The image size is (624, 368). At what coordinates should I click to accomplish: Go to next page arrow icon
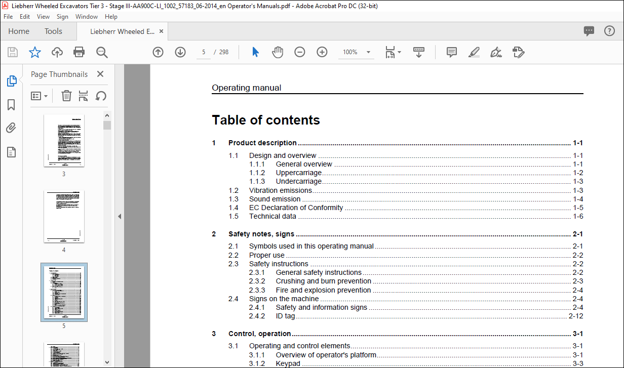pyautogui.click(x=180, y=52)
